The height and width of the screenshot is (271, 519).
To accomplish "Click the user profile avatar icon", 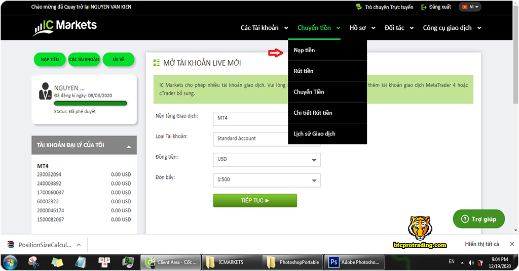I will coord(45,92).
